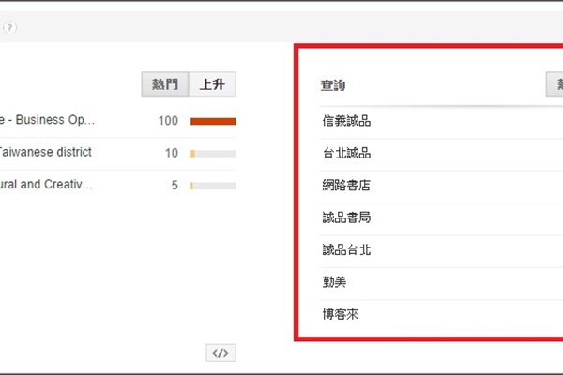Image resolution: width=563 pixels, height=375 pixels.
Task: Click the bar next to value 10
Action: (x=213, y=154)
